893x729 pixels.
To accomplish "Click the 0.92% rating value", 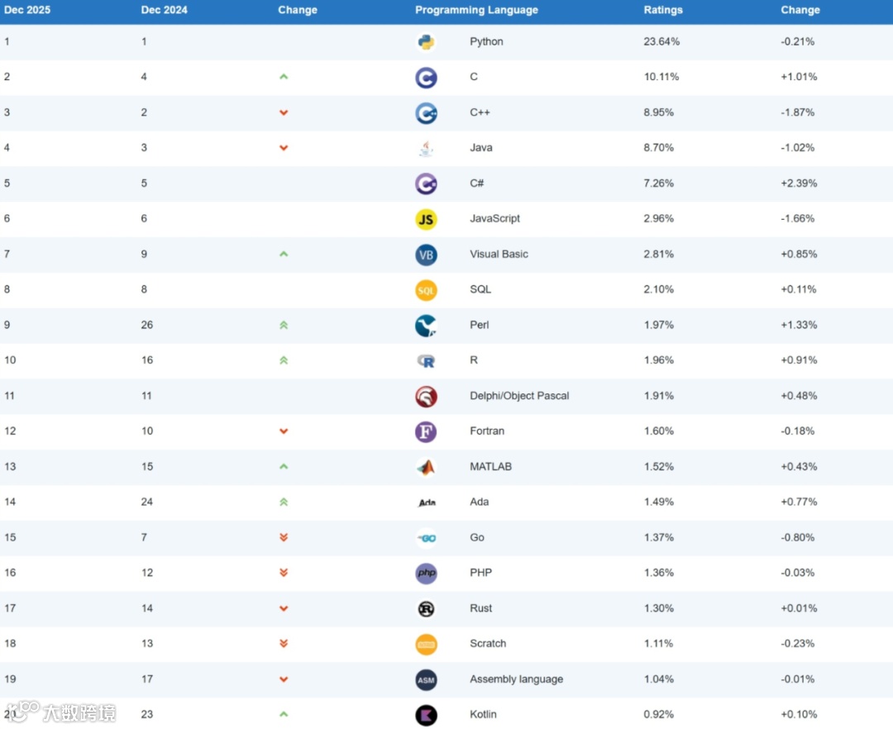I will pos(659,714).
